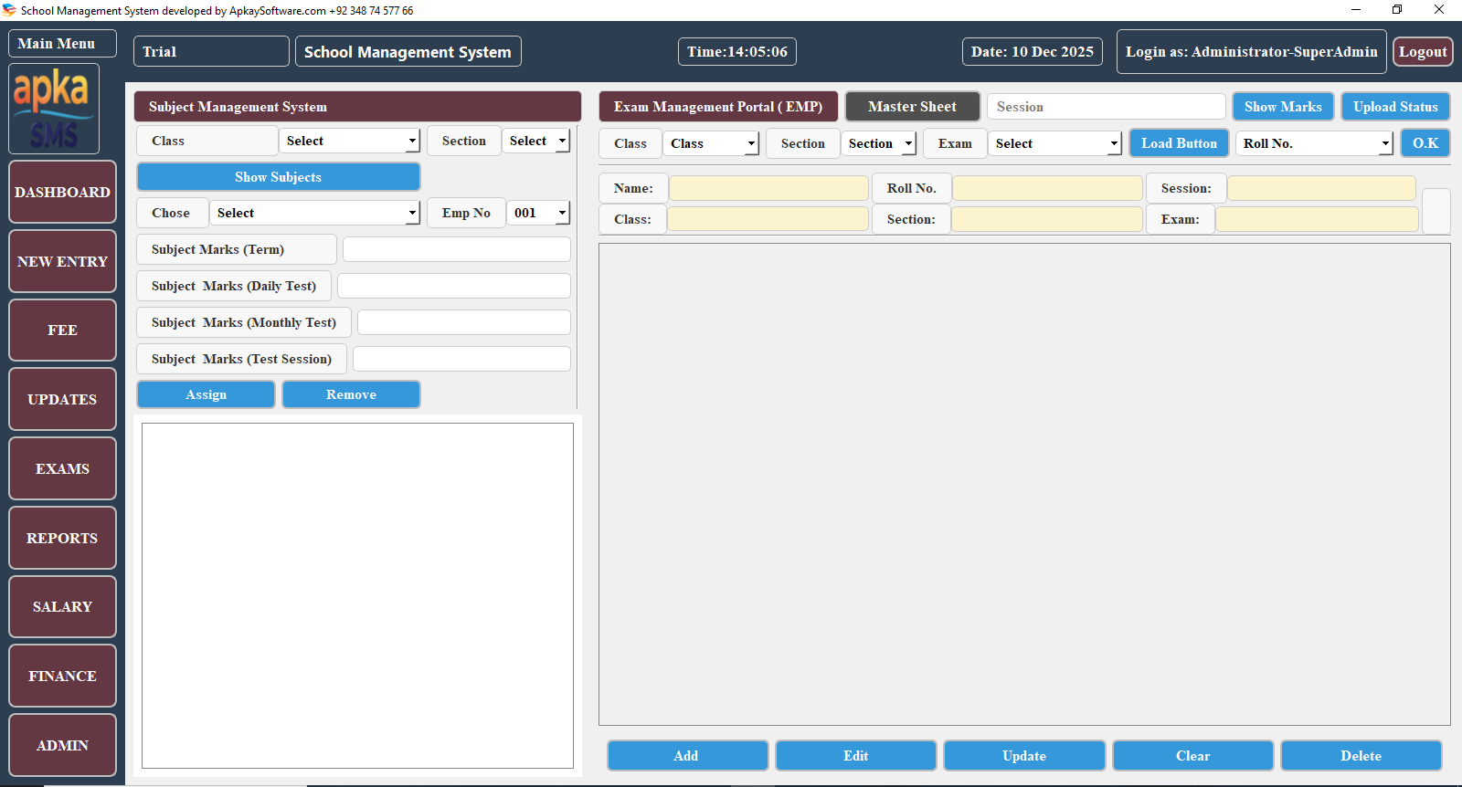The image size is (1462, 787).
Task: Click the Date: 10 Dec 2025 display
Action: click(1032, 51)
